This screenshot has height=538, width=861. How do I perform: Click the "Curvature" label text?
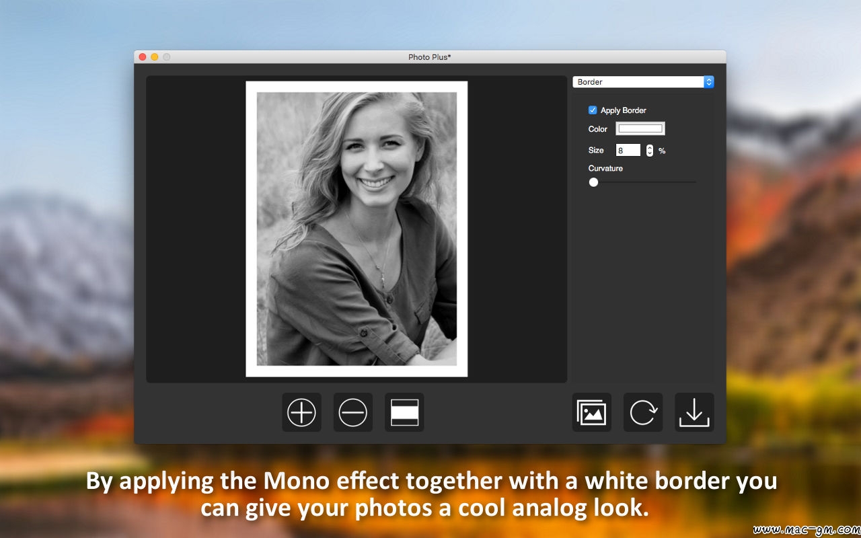point(605,168)
